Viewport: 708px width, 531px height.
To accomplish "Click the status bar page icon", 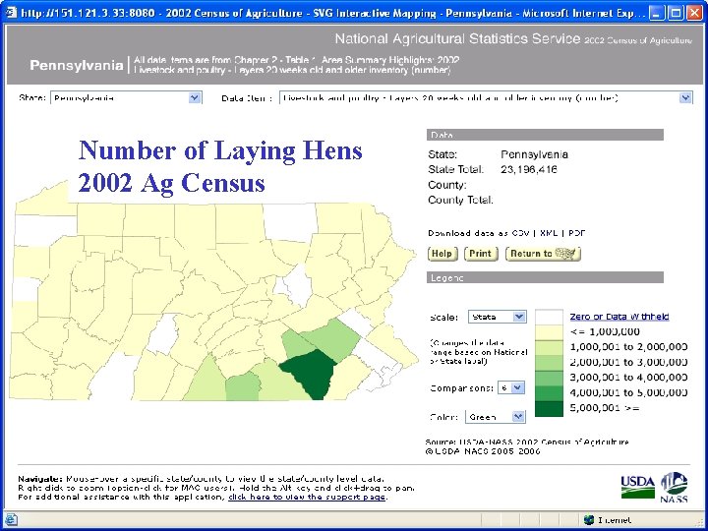I will 11,520.
